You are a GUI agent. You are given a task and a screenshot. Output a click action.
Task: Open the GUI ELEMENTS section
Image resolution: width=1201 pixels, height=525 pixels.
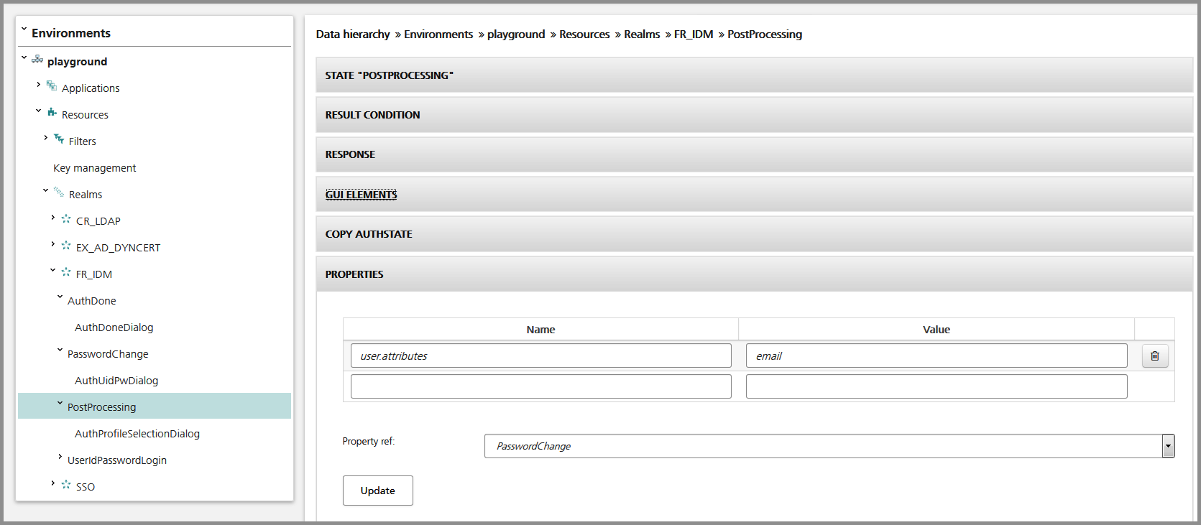coord(754,195)
